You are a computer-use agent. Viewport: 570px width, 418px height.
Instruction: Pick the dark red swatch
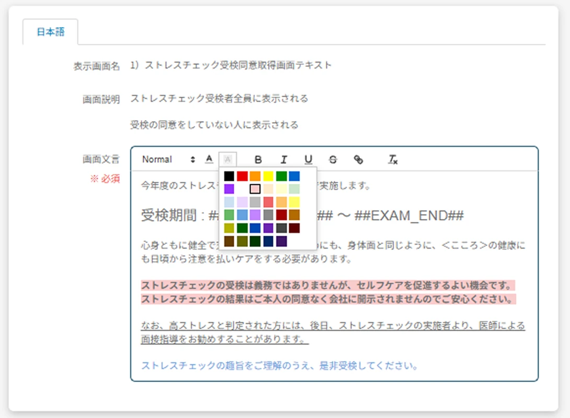pos(281,215)
